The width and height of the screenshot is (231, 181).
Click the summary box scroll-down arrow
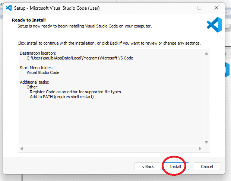point(206,142)
